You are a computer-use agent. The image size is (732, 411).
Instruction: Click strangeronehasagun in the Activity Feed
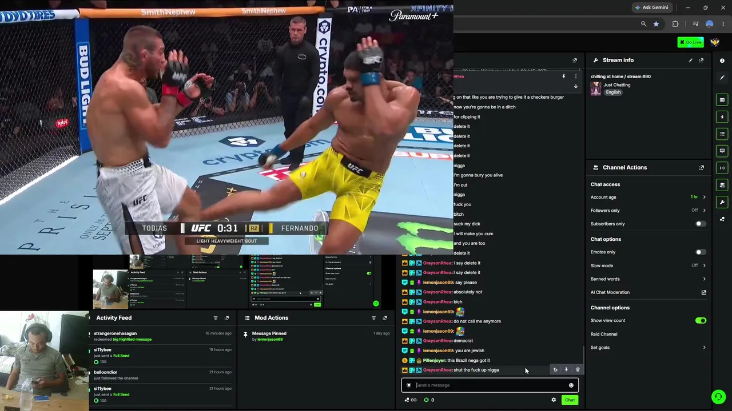[x=116, y=333]
